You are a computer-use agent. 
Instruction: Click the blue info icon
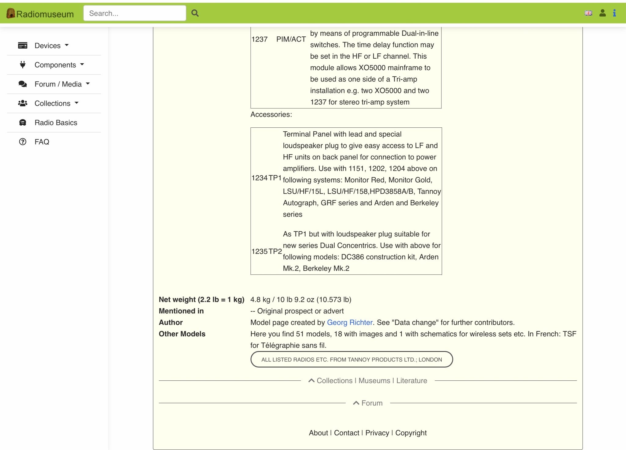(x=614, y=13)
